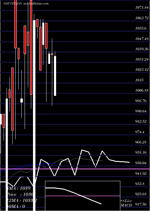Click the 933.8 price label
Viewport: 150px width, 211px height.
[x=140, y=184]
